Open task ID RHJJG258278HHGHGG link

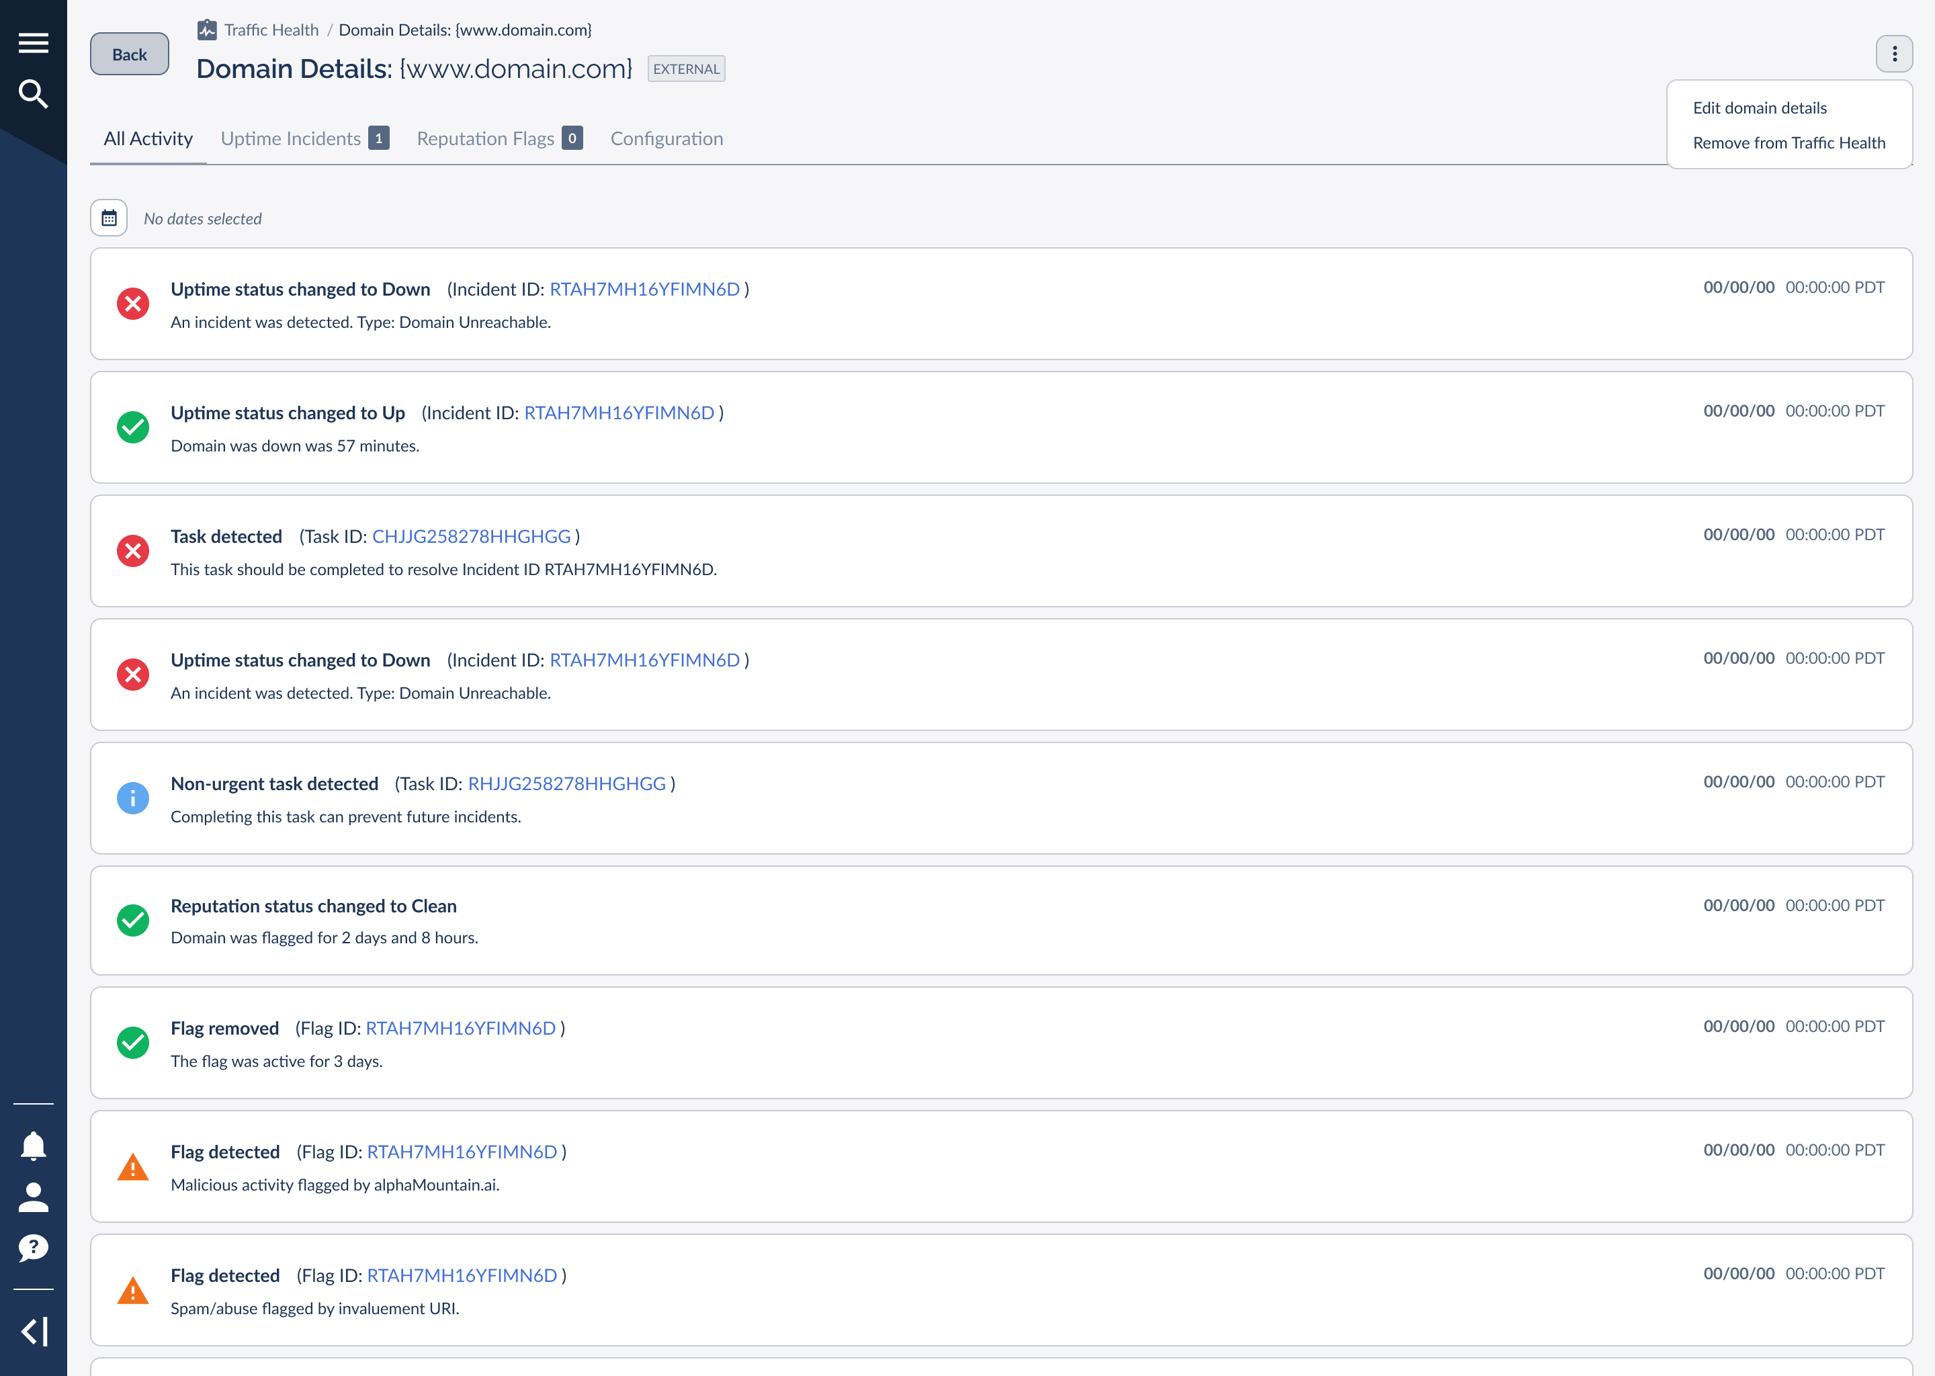tap(567, 784)
